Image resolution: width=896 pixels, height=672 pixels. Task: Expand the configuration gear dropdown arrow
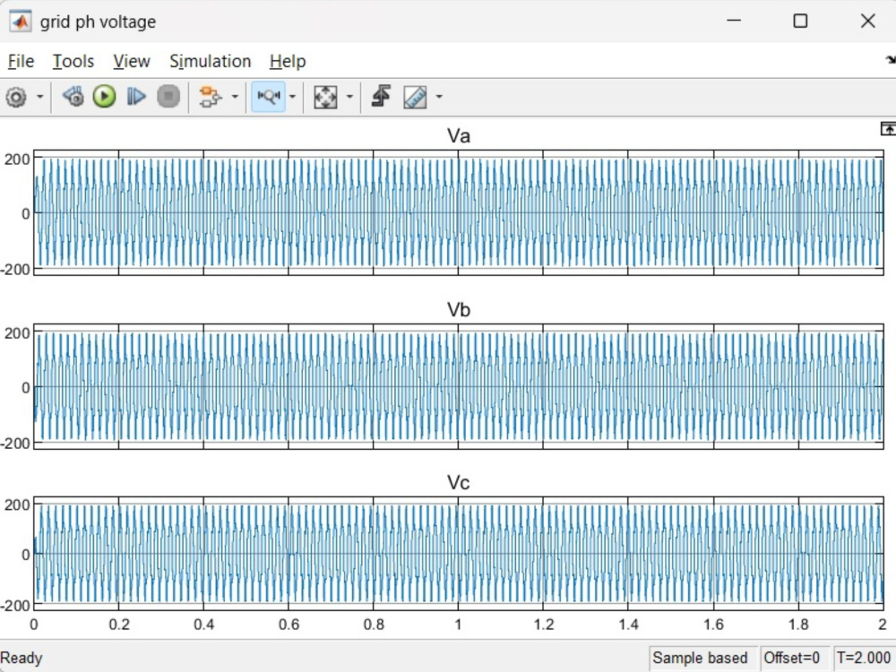40,97
